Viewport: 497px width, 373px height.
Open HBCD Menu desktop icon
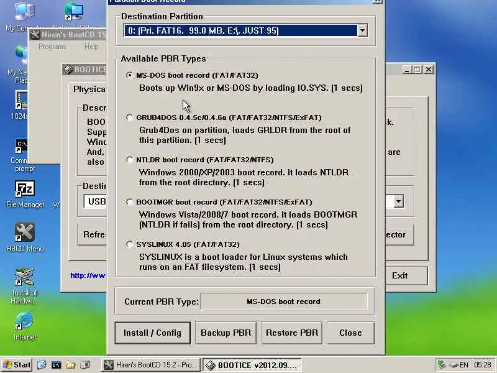(25, 238)
